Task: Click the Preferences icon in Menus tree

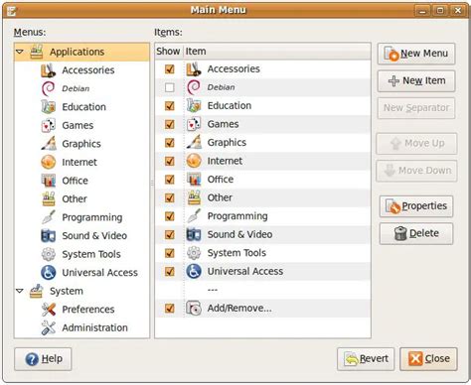Action: tap(49, 310)
